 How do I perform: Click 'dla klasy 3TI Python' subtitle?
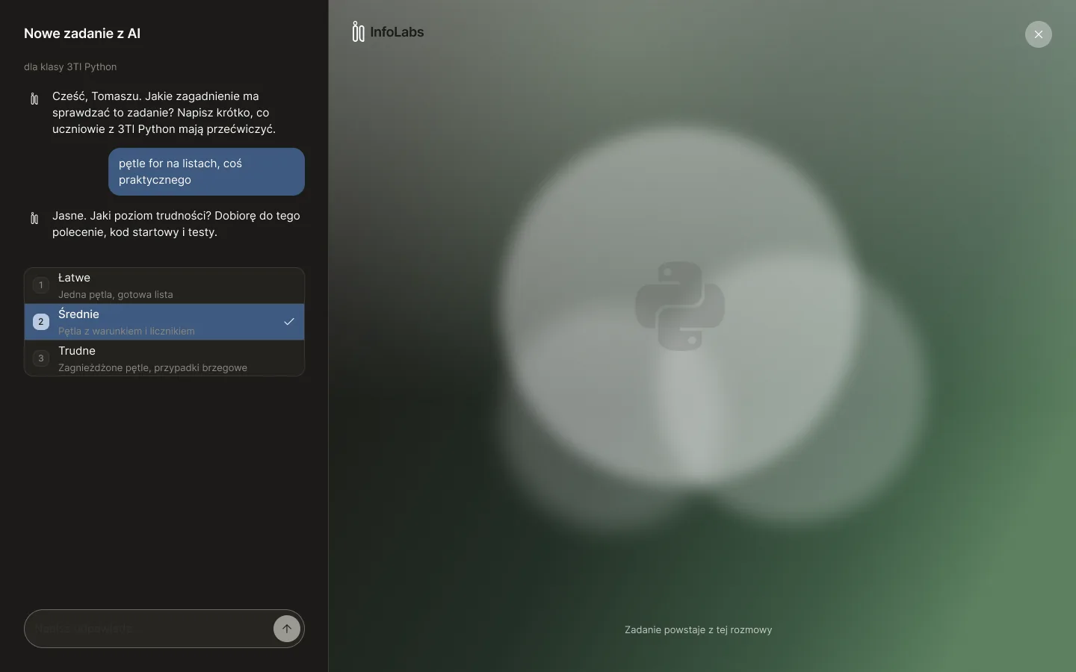pyautogui.click(x=70, y=66)
